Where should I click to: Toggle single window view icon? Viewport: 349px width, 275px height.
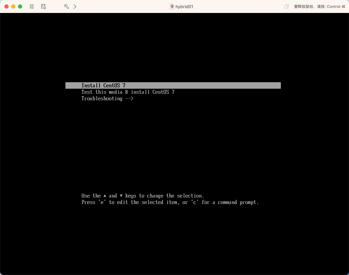tap(286, 6)
